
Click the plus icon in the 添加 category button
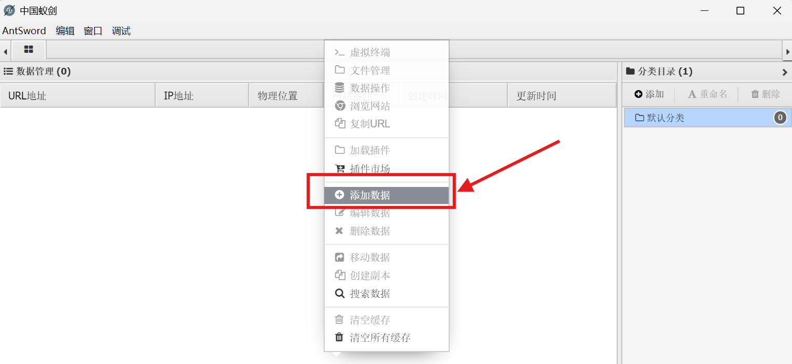(638, 94)
